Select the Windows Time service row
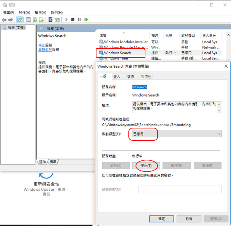The height and width of the screenshot is (226, 231). tap(160, 58)
